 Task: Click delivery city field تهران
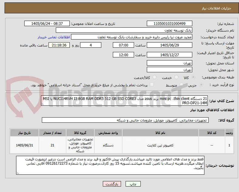pyautogui.click(x=169, y=70)
